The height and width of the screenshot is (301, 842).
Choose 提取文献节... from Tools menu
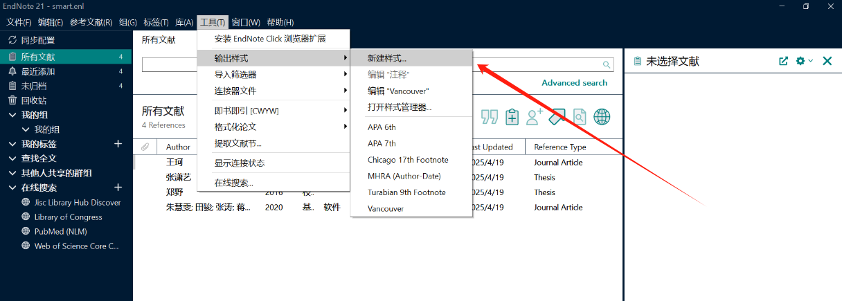tap(274, 143)
